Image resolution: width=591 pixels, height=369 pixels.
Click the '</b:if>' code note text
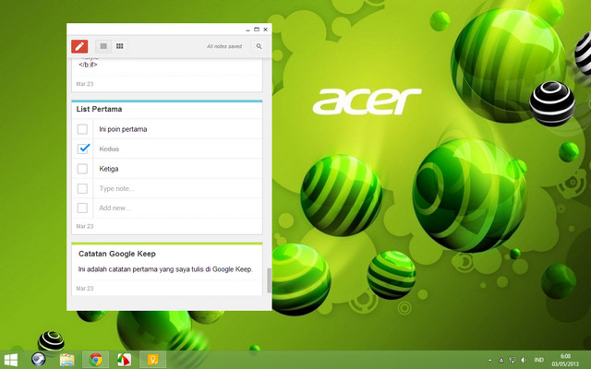pyautogui.click(x=88, y=65)
